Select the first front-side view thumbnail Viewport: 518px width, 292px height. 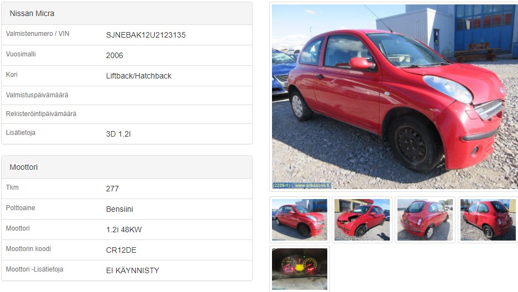(300, 220)
